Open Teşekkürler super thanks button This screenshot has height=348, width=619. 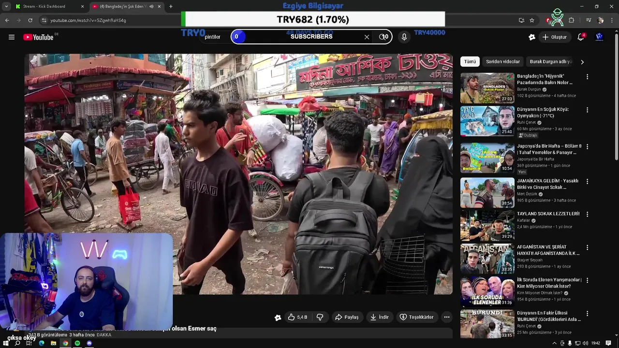[x=416, y=317]
